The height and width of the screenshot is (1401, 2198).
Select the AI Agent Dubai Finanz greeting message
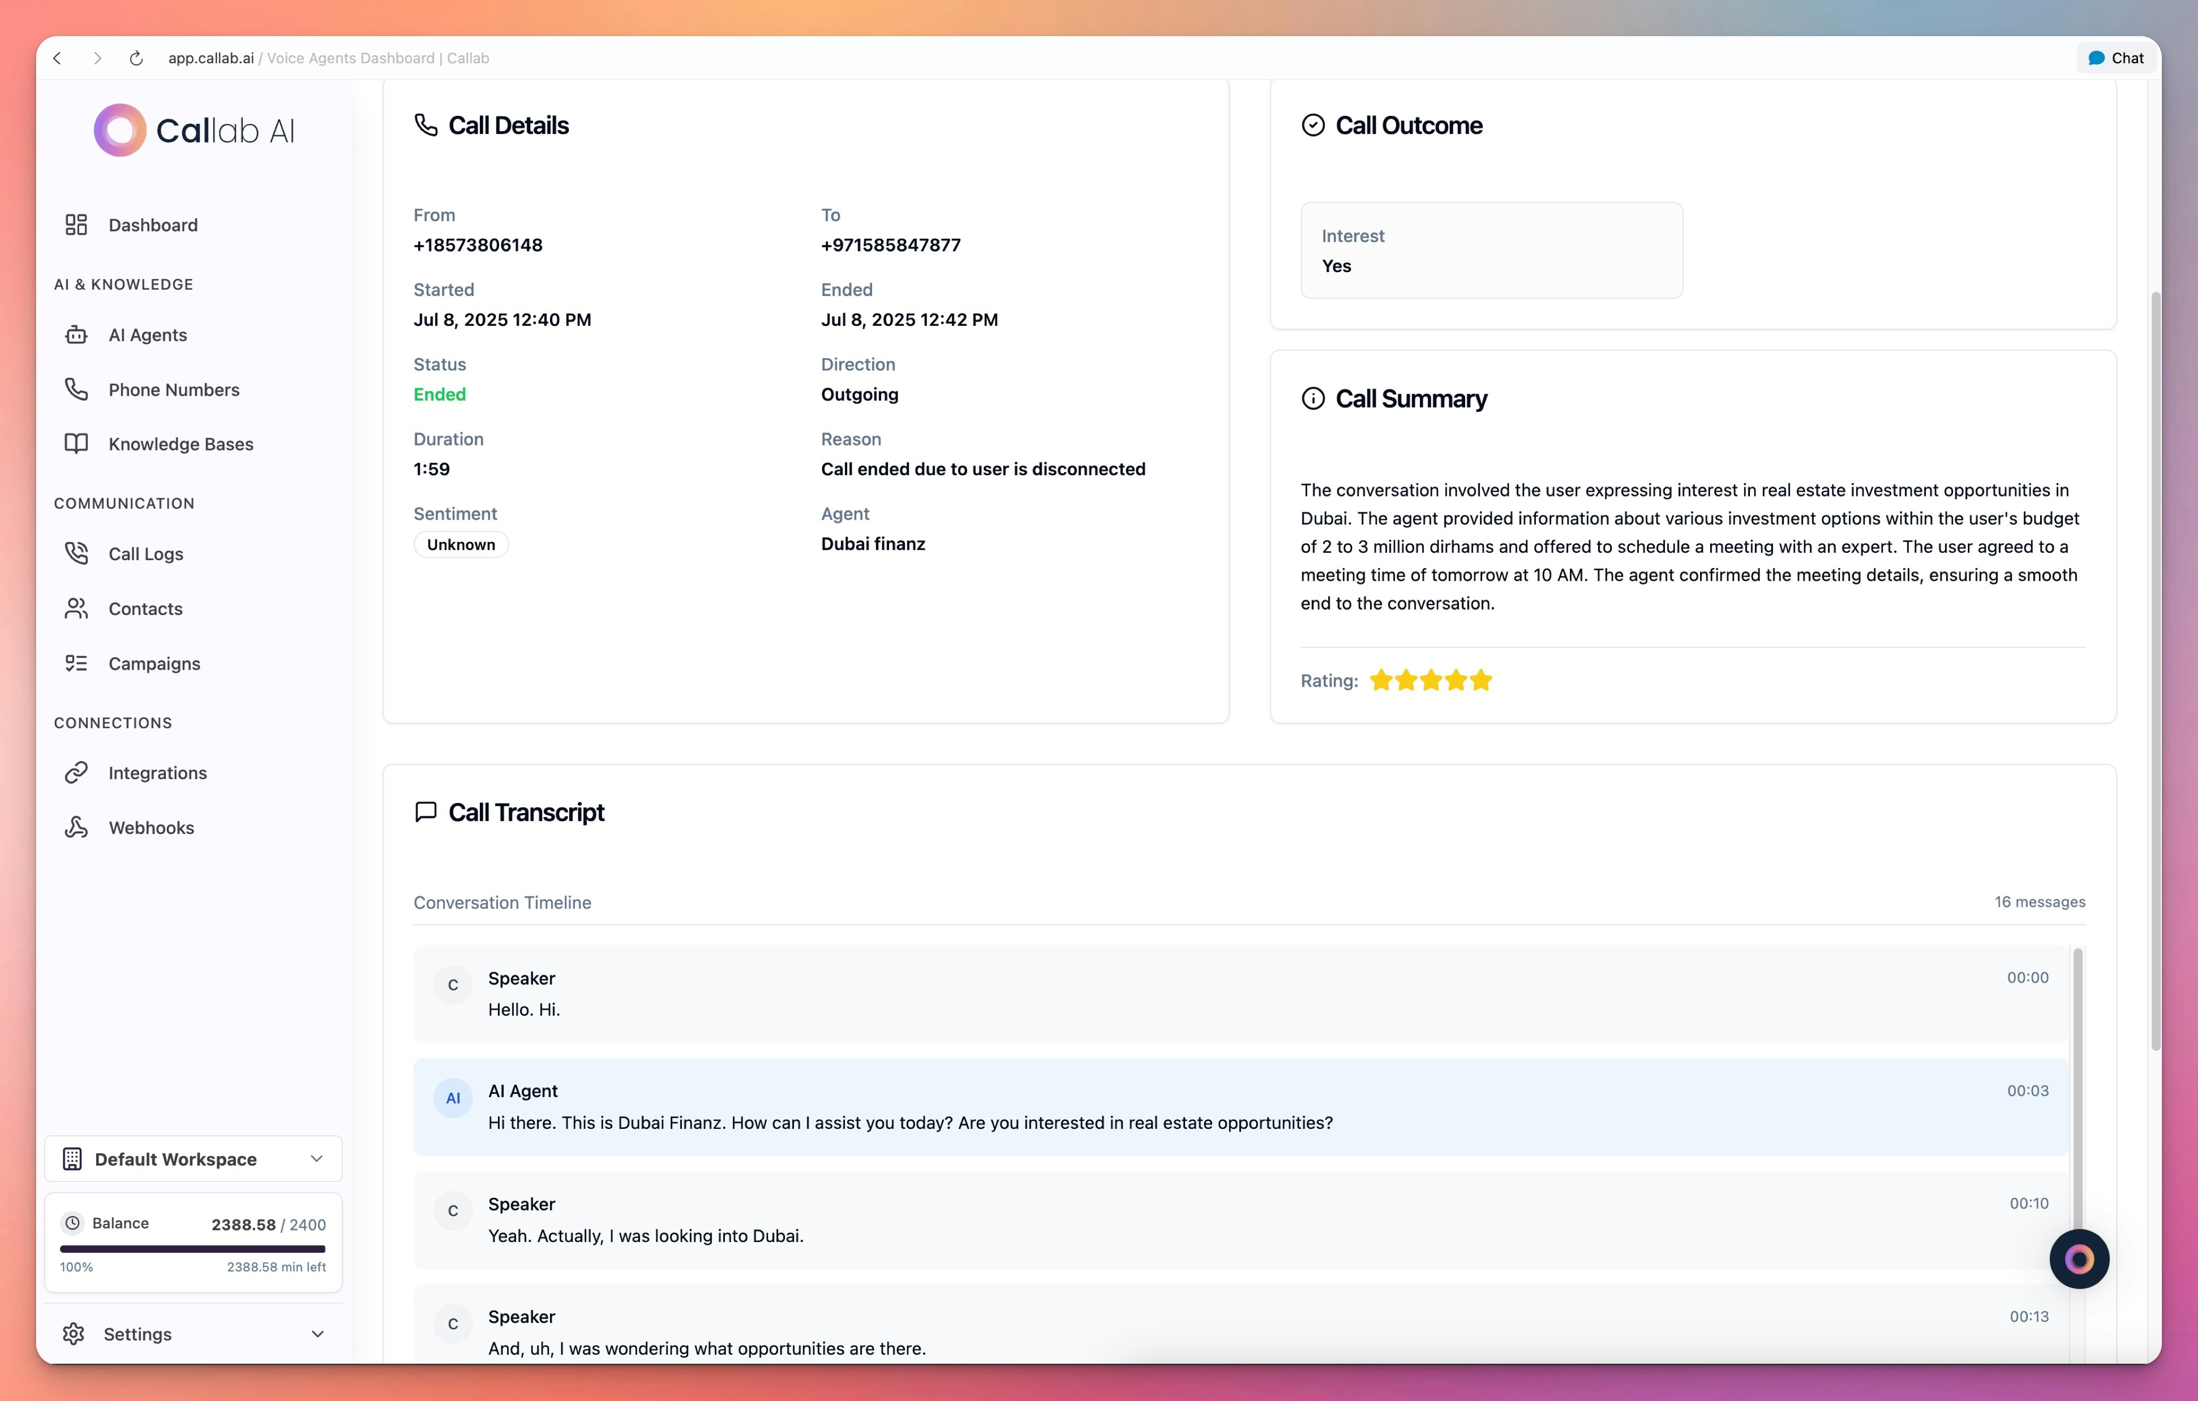tap(1240, 1107)
